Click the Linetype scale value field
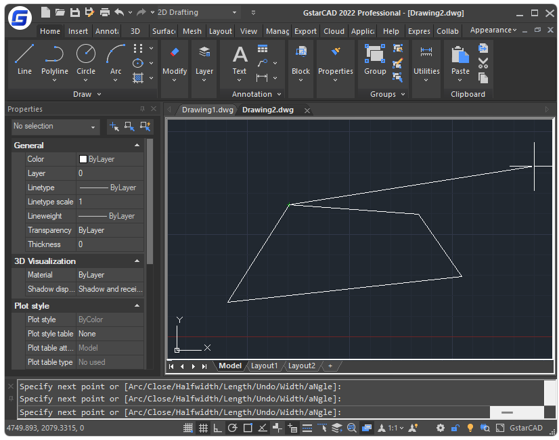 (110, 202)
